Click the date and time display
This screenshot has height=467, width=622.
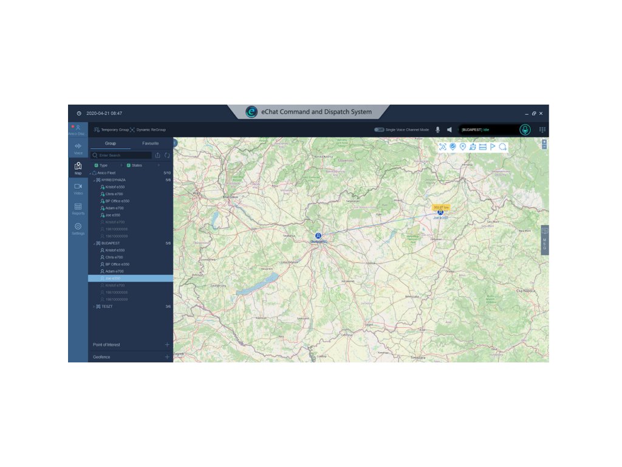(x=104, y=113)
